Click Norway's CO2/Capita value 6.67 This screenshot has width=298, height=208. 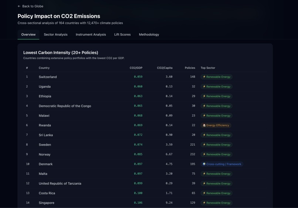coord(169,154)
